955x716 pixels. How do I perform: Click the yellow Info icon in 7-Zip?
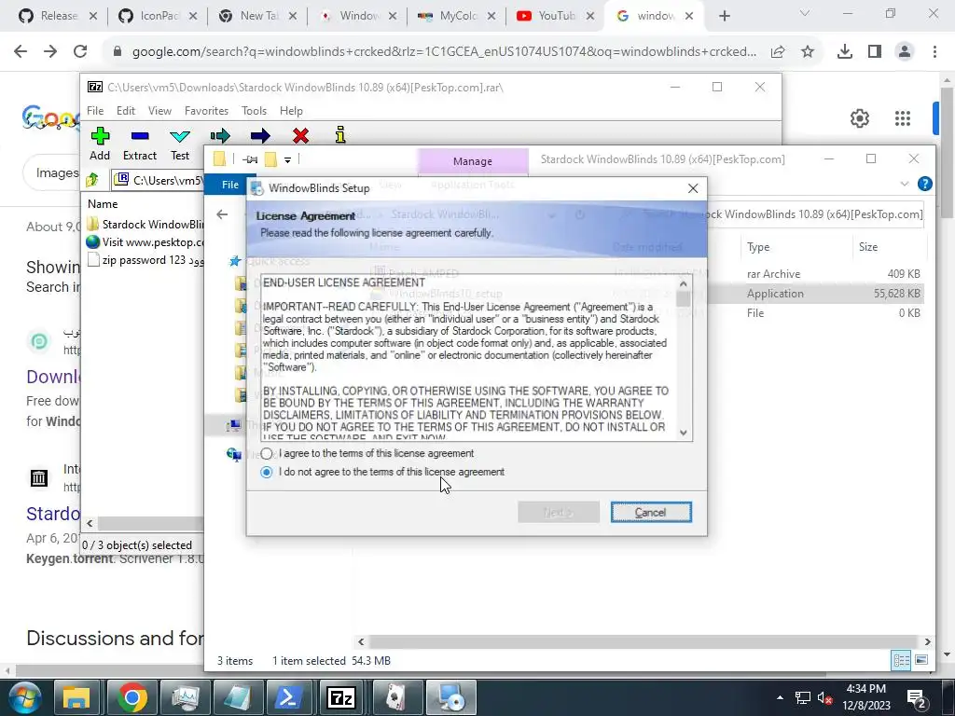pyautogui.click(x=340, y=135)
